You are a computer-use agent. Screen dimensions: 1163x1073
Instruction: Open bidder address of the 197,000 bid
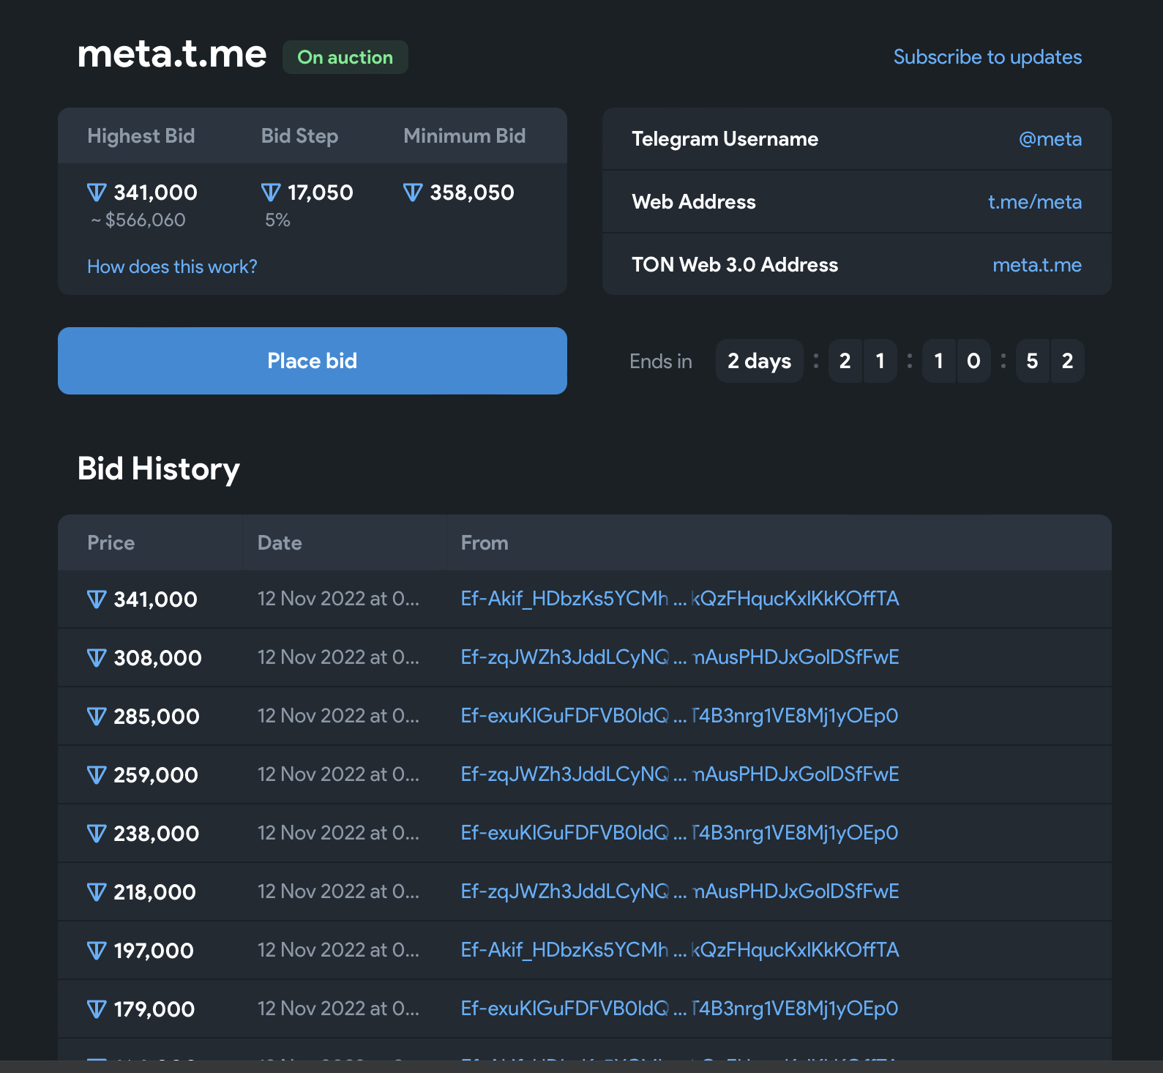pyautogui.click(x=680, y=950)
